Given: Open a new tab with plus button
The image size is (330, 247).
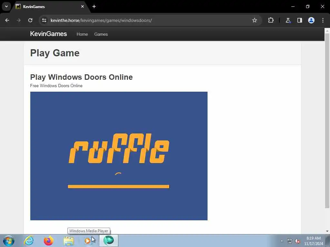Looking at the screenshot, I should (94, 6).
